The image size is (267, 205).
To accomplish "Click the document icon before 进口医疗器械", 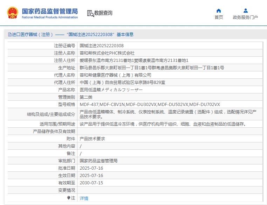I will (x=10, y=35).
